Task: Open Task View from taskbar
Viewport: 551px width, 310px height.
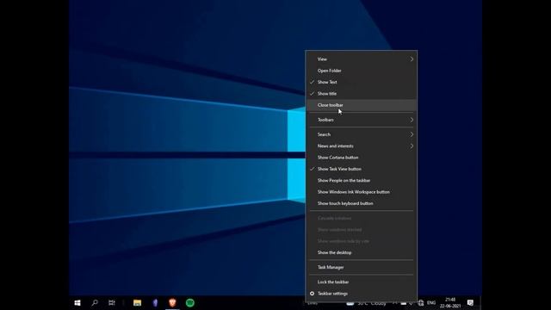Action: pyautogui.click(x=112, y=302)
